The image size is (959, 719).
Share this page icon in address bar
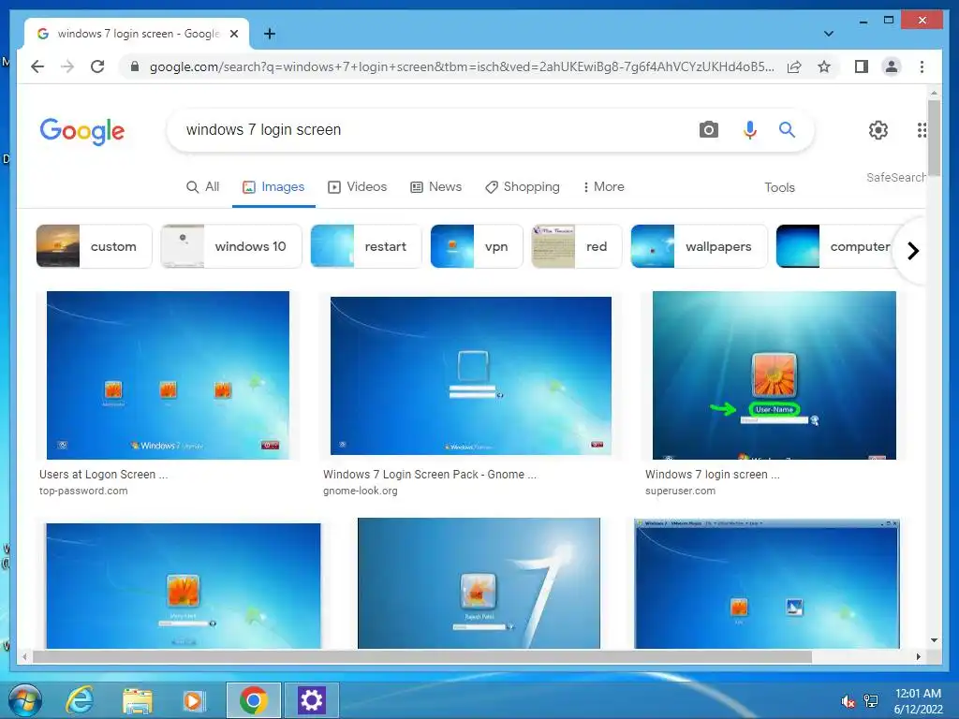coord(794,66)
